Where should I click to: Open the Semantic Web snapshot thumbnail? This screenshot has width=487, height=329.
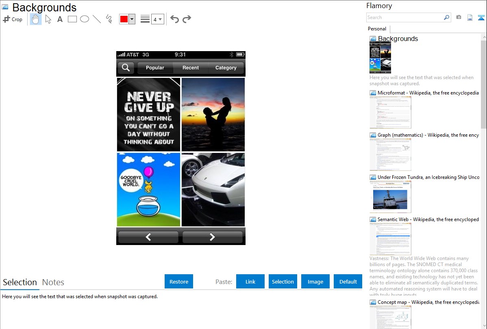pyautogui.click(x=390, y=239)
